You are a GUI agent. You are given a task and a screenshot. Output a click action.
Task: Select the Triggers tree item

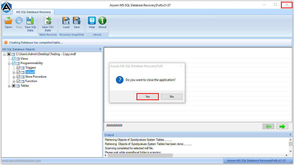pos(31,68)
